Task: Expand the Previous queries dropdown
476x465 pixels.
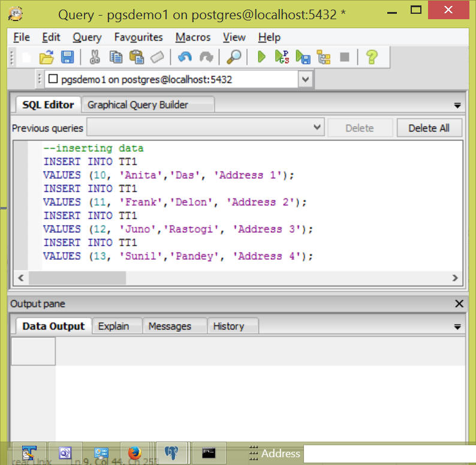Action: coord(318,128)
